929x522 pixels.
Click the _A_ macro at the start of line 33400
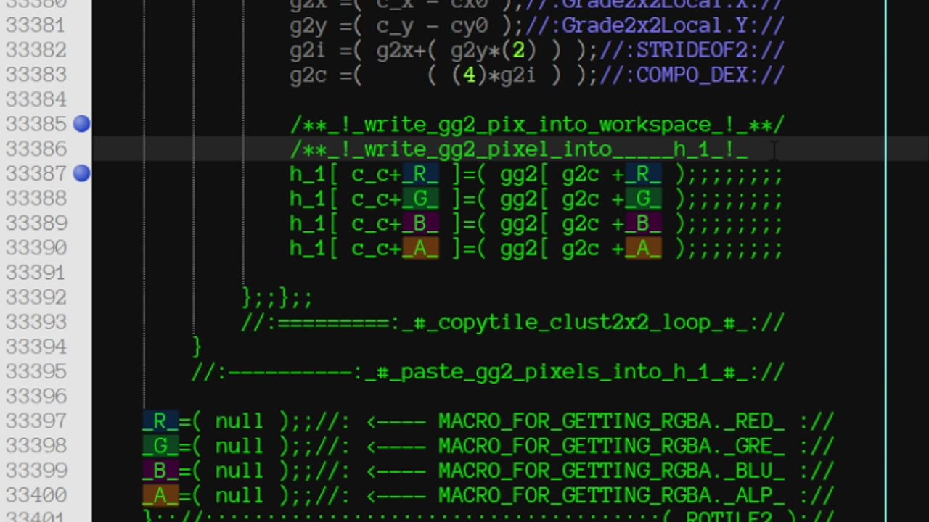click(160, 495)
